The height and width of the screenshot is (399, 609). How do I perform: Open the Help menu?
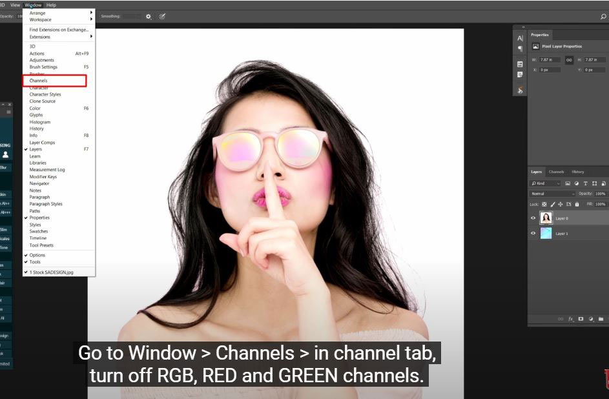[x=51, y=5]
